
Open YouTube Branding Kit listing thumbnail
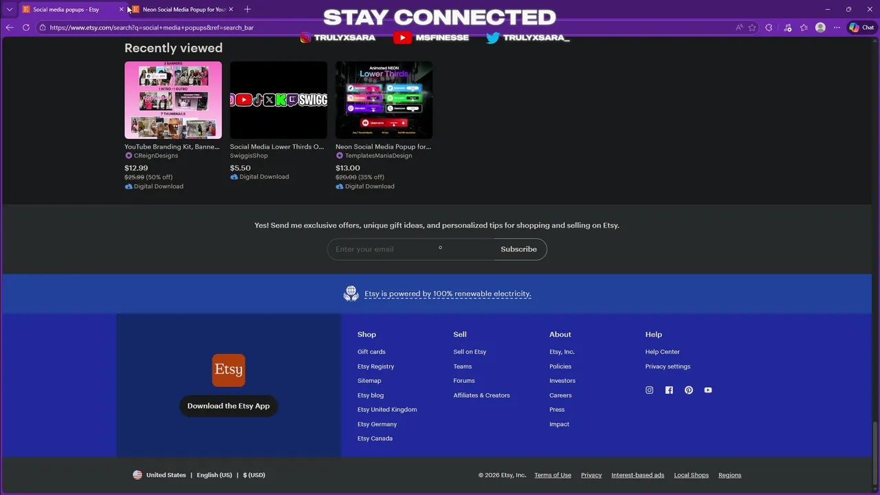click(x=173, y=100)
